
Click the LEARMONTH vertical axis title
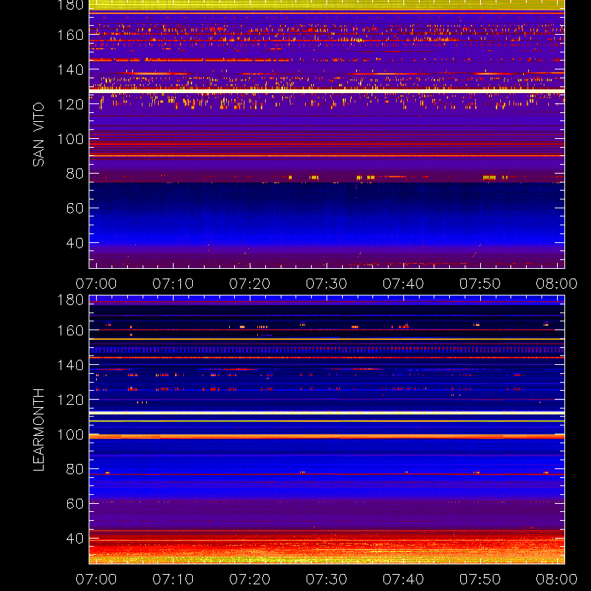(x=38, y=430)
